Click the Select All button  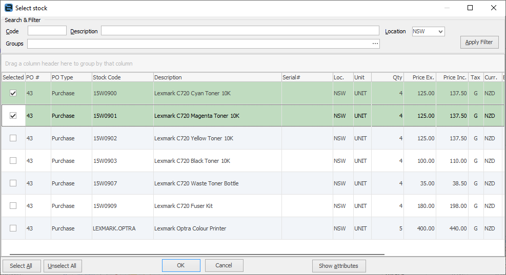(21, 266)
